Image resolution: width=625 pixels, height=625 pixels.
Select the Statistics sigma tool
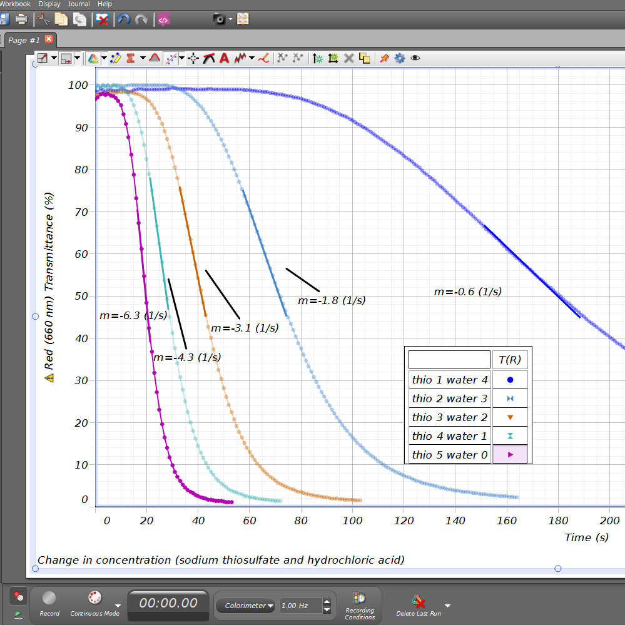click(x=131, y=58)
